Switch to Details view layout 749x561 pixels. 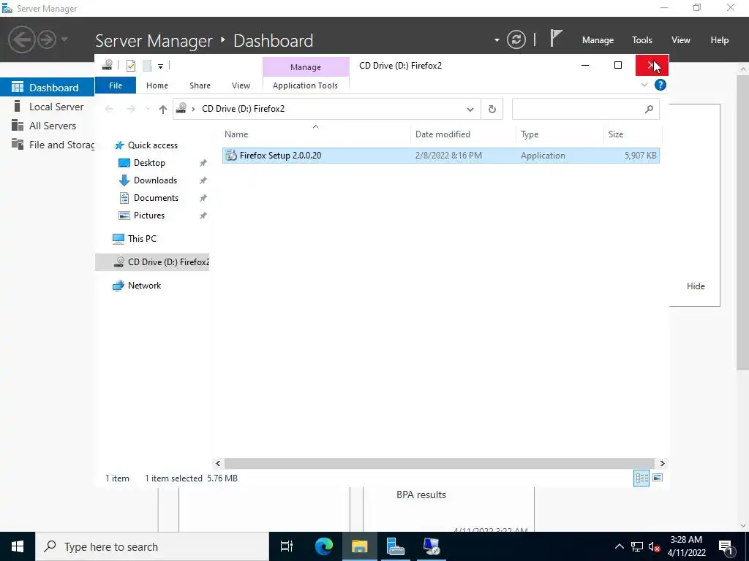641,478
